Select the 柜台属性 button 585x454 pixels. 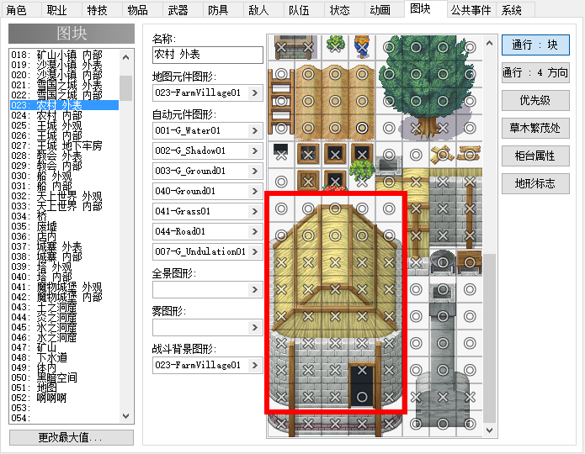coord(535,156)
